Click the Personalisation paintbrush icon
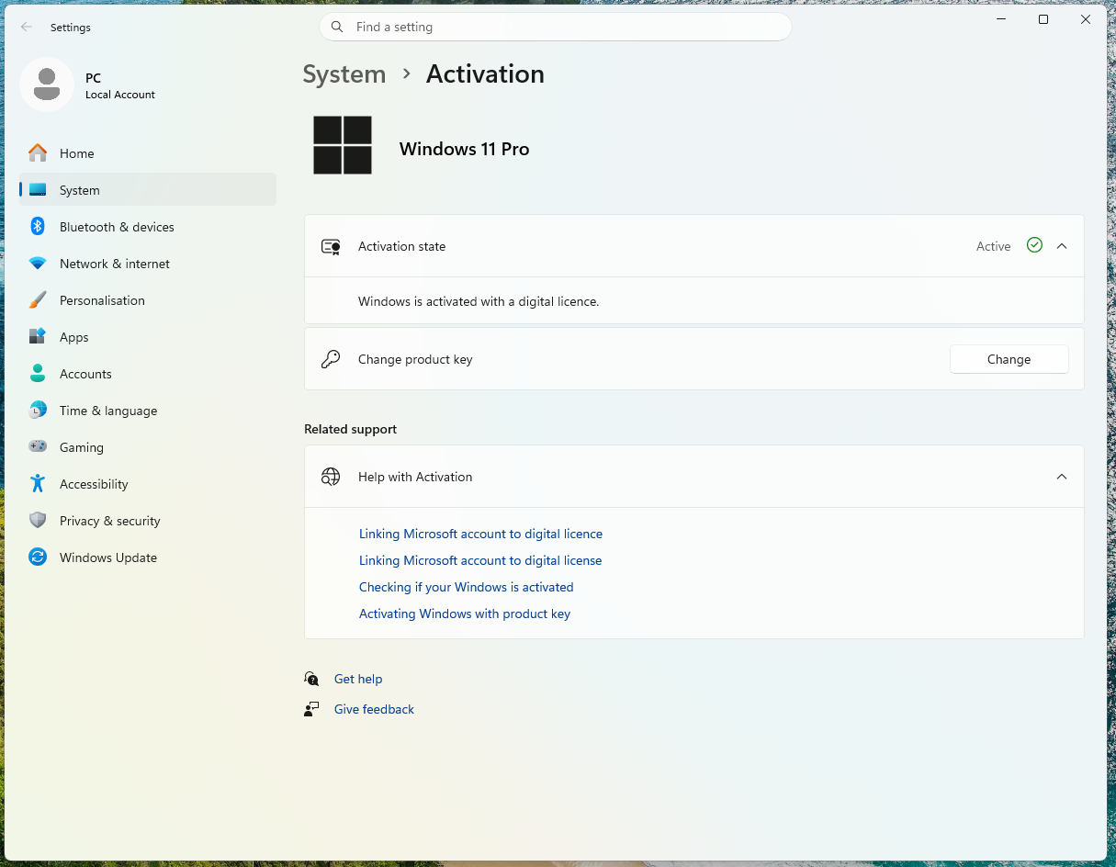 point(38,300)
